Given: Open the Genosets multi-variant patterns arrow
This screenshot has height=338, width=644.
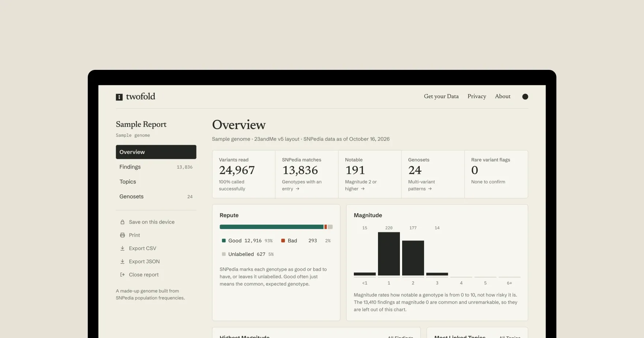Looking at the screenshot, I should pos(430,189).
